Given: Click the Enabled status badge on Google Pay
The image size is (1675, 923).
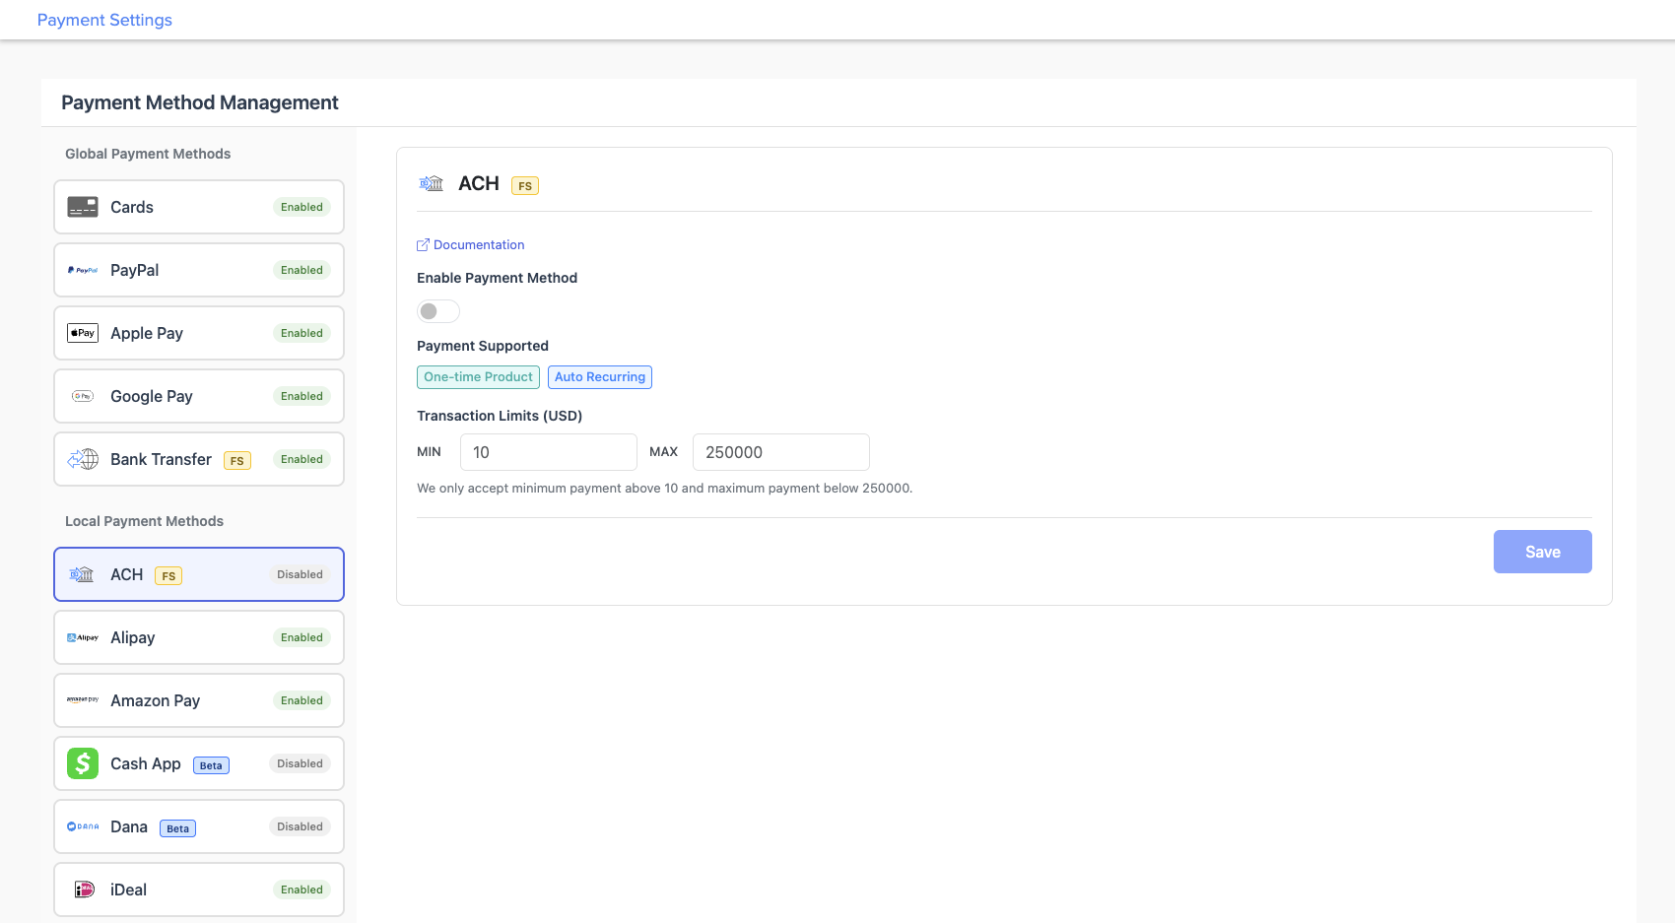Looking at the screenshot, I should pyautogui.click(x=301, y=396).
